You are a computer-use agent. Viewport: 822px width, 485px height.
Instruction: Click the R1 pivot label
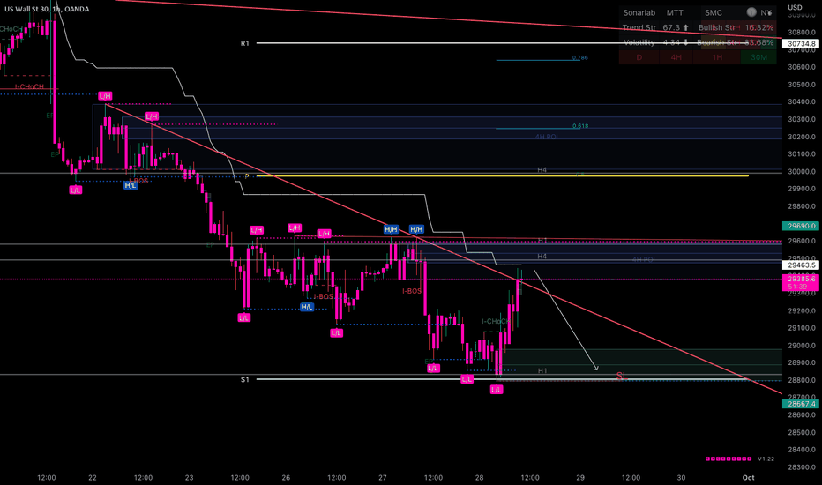click(x=245, y=43)
